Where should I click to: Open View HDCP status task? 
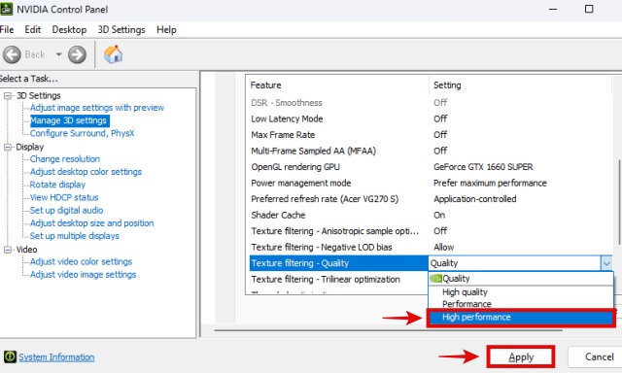[x=64, y=197]
